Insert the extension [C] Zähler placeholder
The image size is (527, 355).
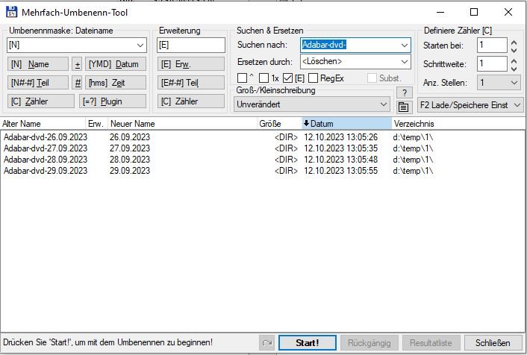191,101
